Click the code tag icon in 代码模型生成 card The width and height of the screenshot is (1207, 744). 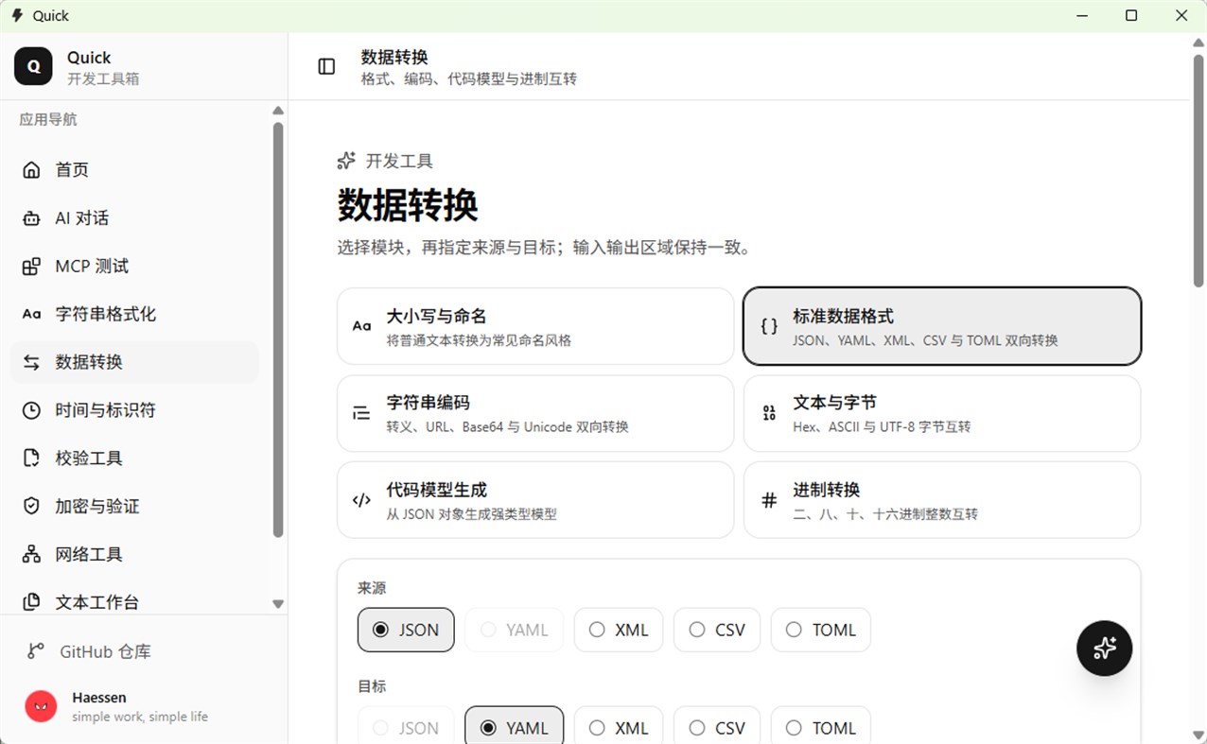pyautogui.click(x=361, y=500)
